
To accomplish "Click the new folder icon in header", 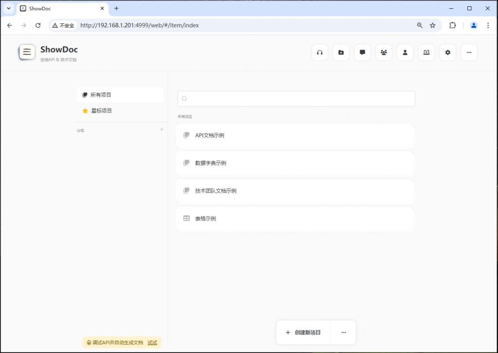I will click(x=341, y=52).
